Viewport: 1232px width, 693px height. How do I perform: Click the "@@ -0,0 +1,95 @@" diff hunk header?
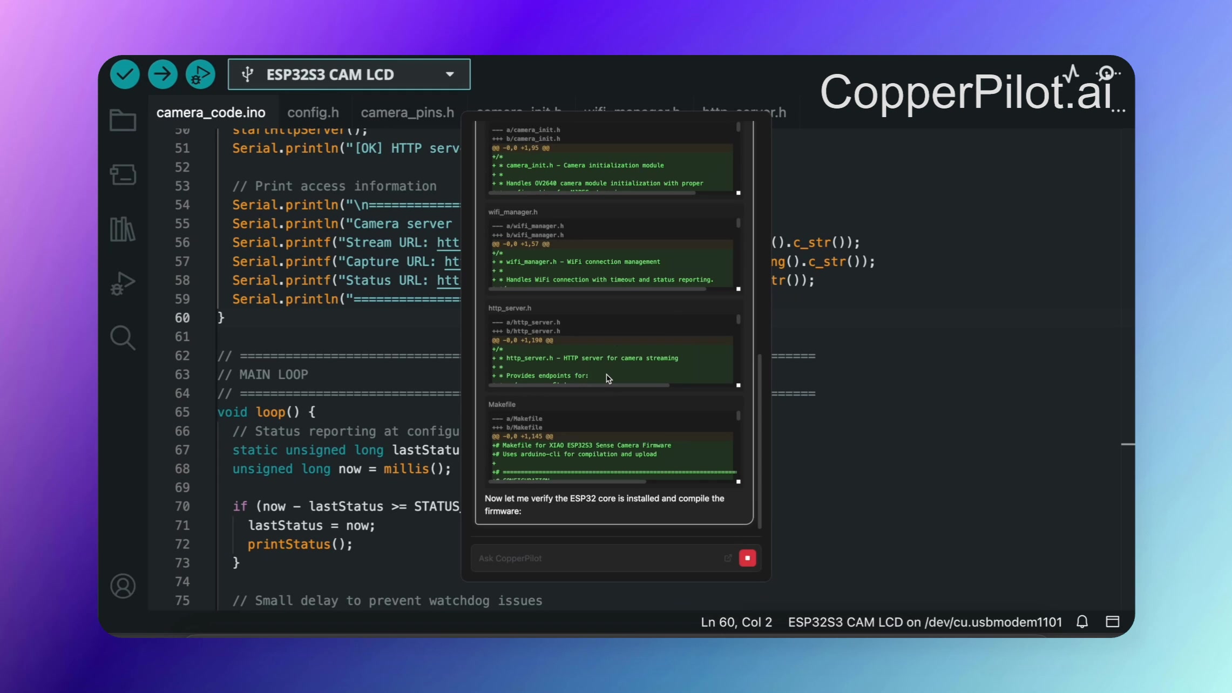pyautogui.click(x=520, y=148)
